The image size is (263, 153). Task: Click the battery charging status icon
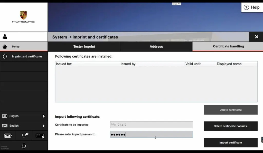(8, 136)
